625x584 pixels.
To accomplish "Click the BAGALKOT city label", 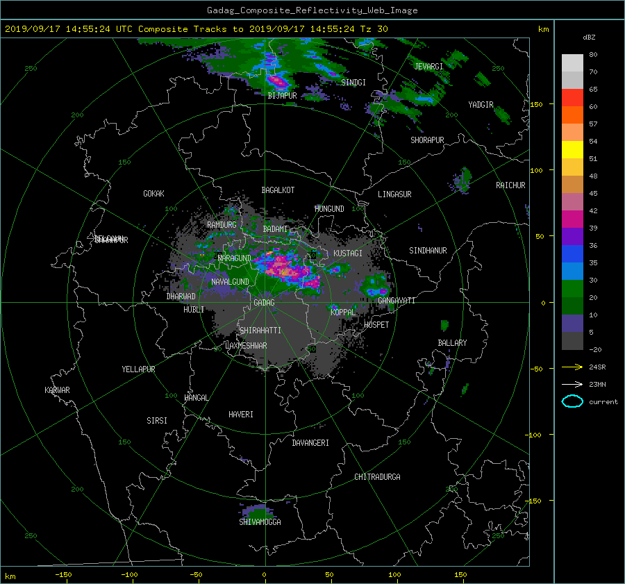I will (x=278, y=190).
